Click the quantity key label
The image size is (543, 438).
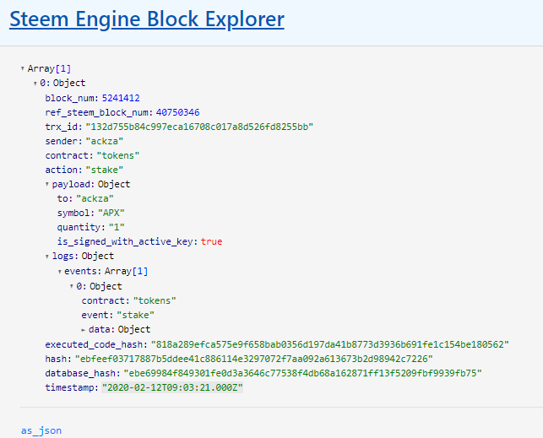81,227
